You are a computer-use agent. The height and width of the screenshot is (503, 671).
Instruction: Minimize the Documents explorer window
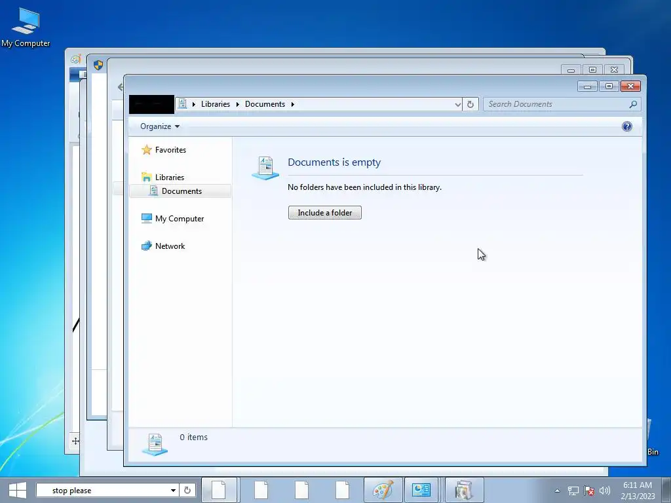click(587, 86)
